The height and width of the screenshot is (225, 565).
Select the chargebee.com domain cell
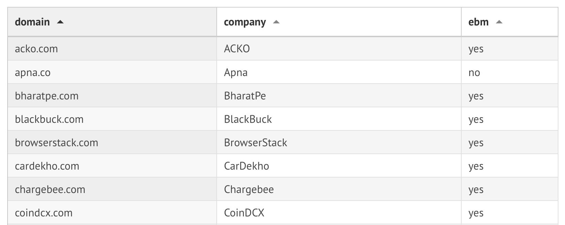pyautogui.click(x=50, y=190)
